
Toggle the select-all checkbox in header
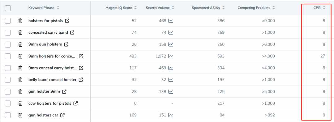pos(8,8)
